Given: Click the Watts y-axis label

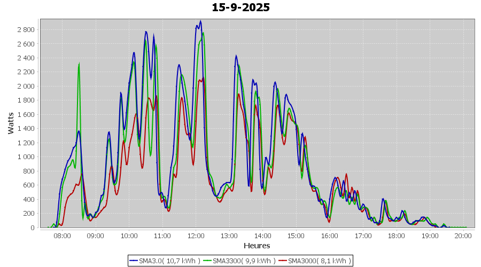Looking at the screenshot, I should 11,123.
